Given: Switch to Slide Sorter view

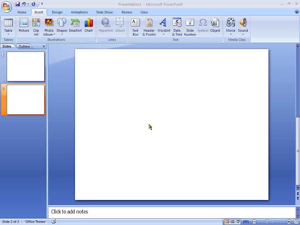Looking at the screenshot, I should pyautogui.click(x=232, y=222).
